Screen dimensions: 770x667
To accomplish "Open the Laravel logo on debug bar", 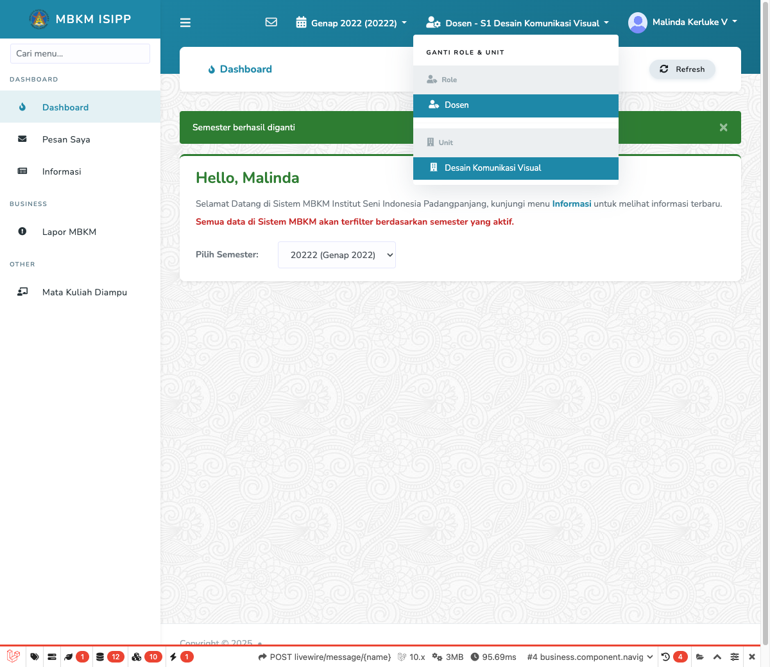I will [x=13, y=657].
